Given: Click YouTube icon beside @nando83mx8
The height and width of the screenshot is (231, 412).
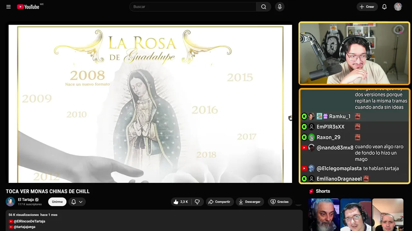Looking at the screenshot, I should 304,148.
